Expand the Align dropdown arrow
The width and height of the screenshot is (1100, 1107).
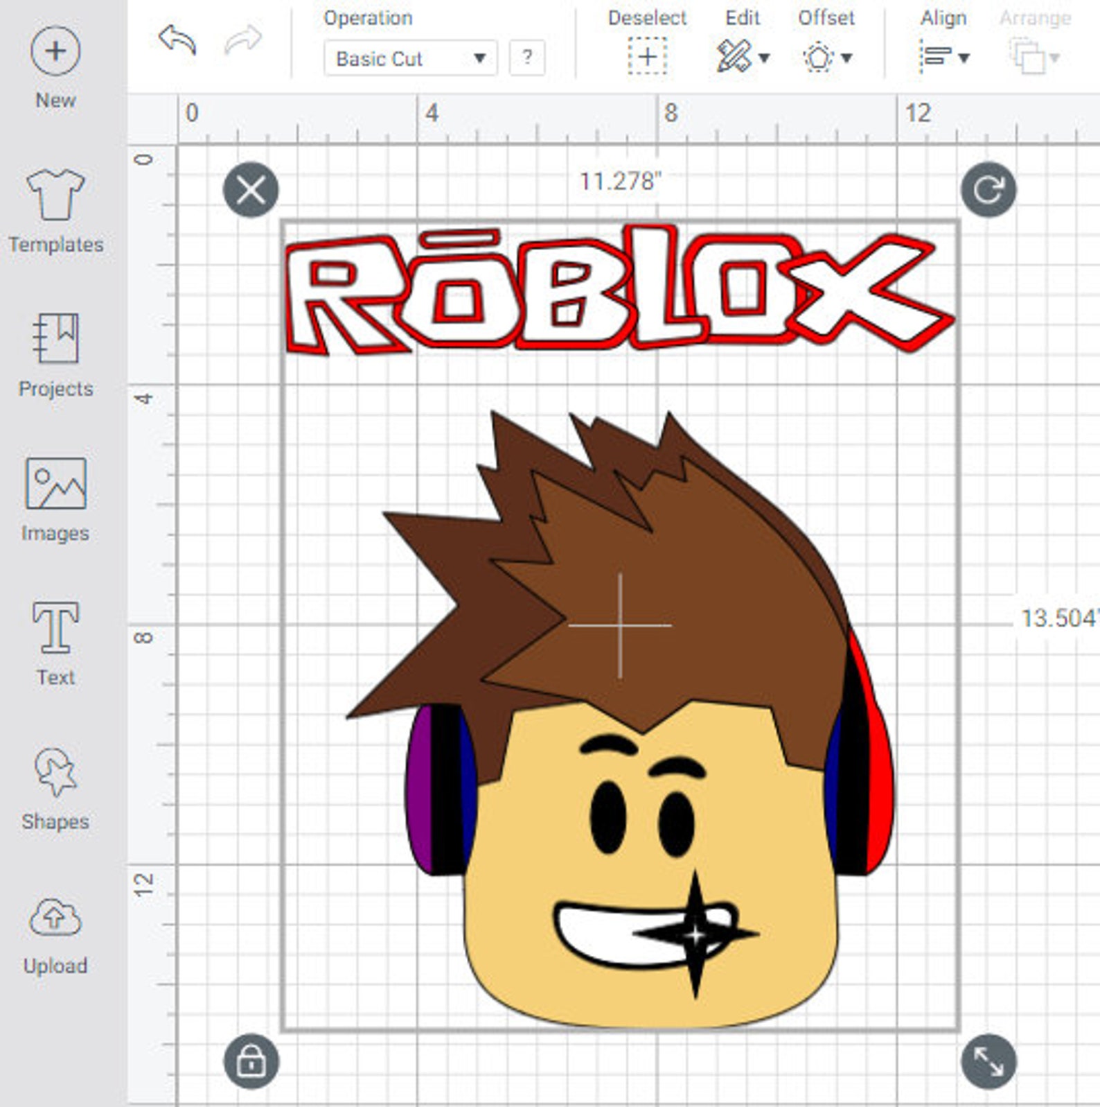pos(963,58)
